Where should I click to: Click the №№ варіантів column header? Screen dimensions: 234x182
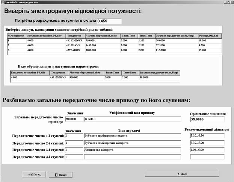pyautogui.click(x=17, y=36)
